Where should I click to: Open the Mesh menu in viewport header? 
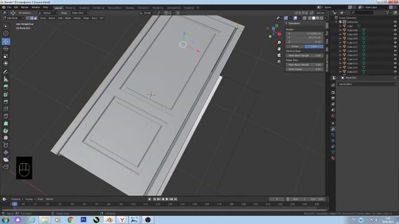(x=68, y=18)
